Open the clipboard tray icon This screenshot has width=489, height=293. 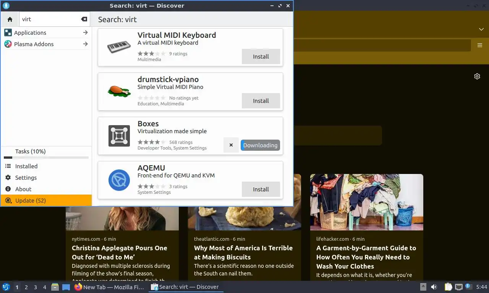point(449,287)
